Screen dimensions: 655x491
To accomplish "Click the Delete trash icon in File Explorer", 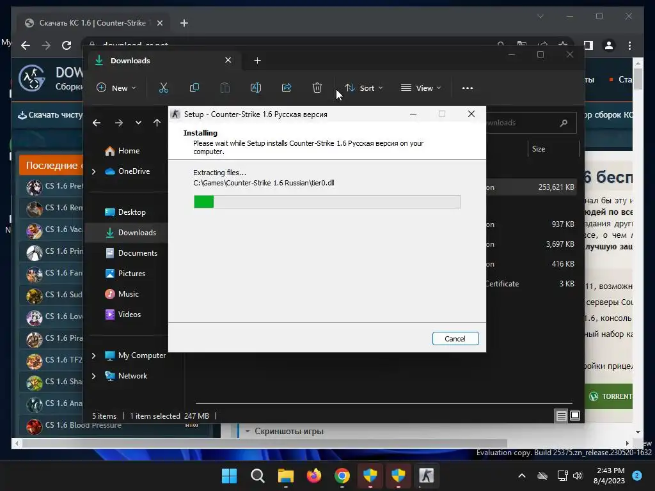I will pos(317,88).
